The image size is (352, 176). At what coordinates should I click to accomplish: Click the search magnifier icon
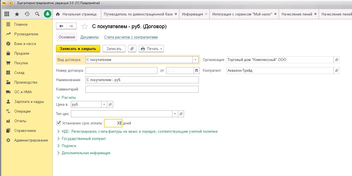click(x=37, y=14)
